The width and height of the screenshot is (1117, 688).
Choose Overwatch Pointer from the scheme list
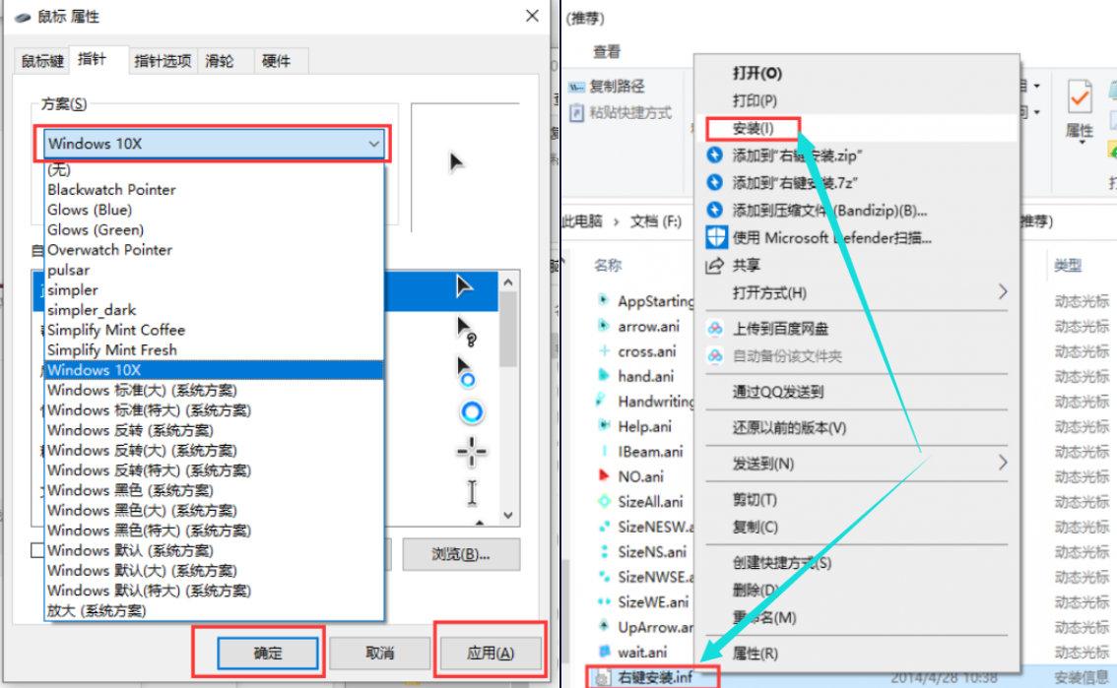215,250
